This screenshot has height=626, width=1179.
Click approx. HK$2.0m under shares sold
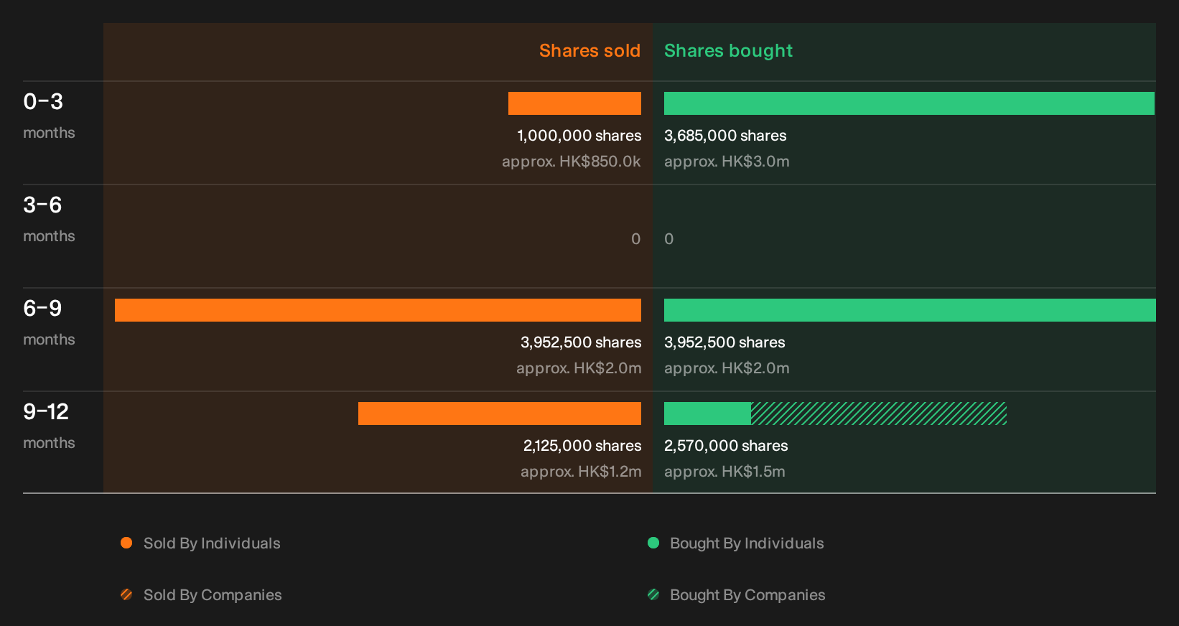[579, 368]
